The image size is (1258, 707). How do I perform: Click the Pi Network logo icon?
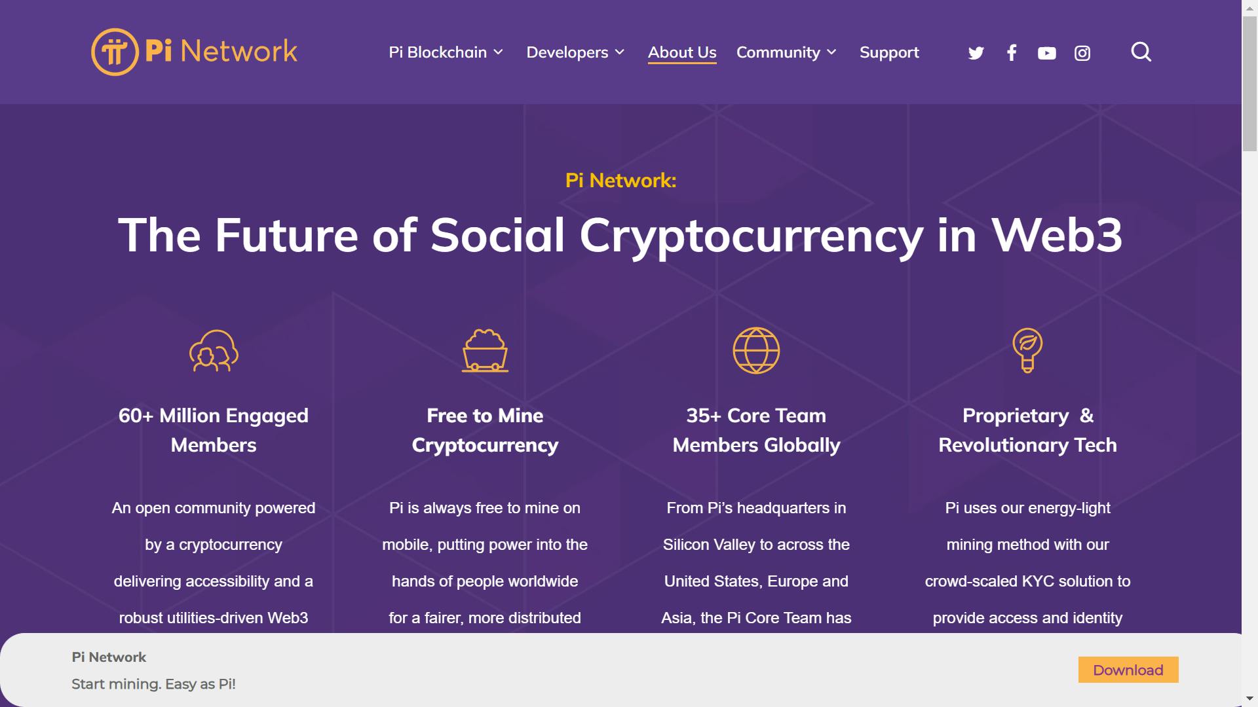113,52
